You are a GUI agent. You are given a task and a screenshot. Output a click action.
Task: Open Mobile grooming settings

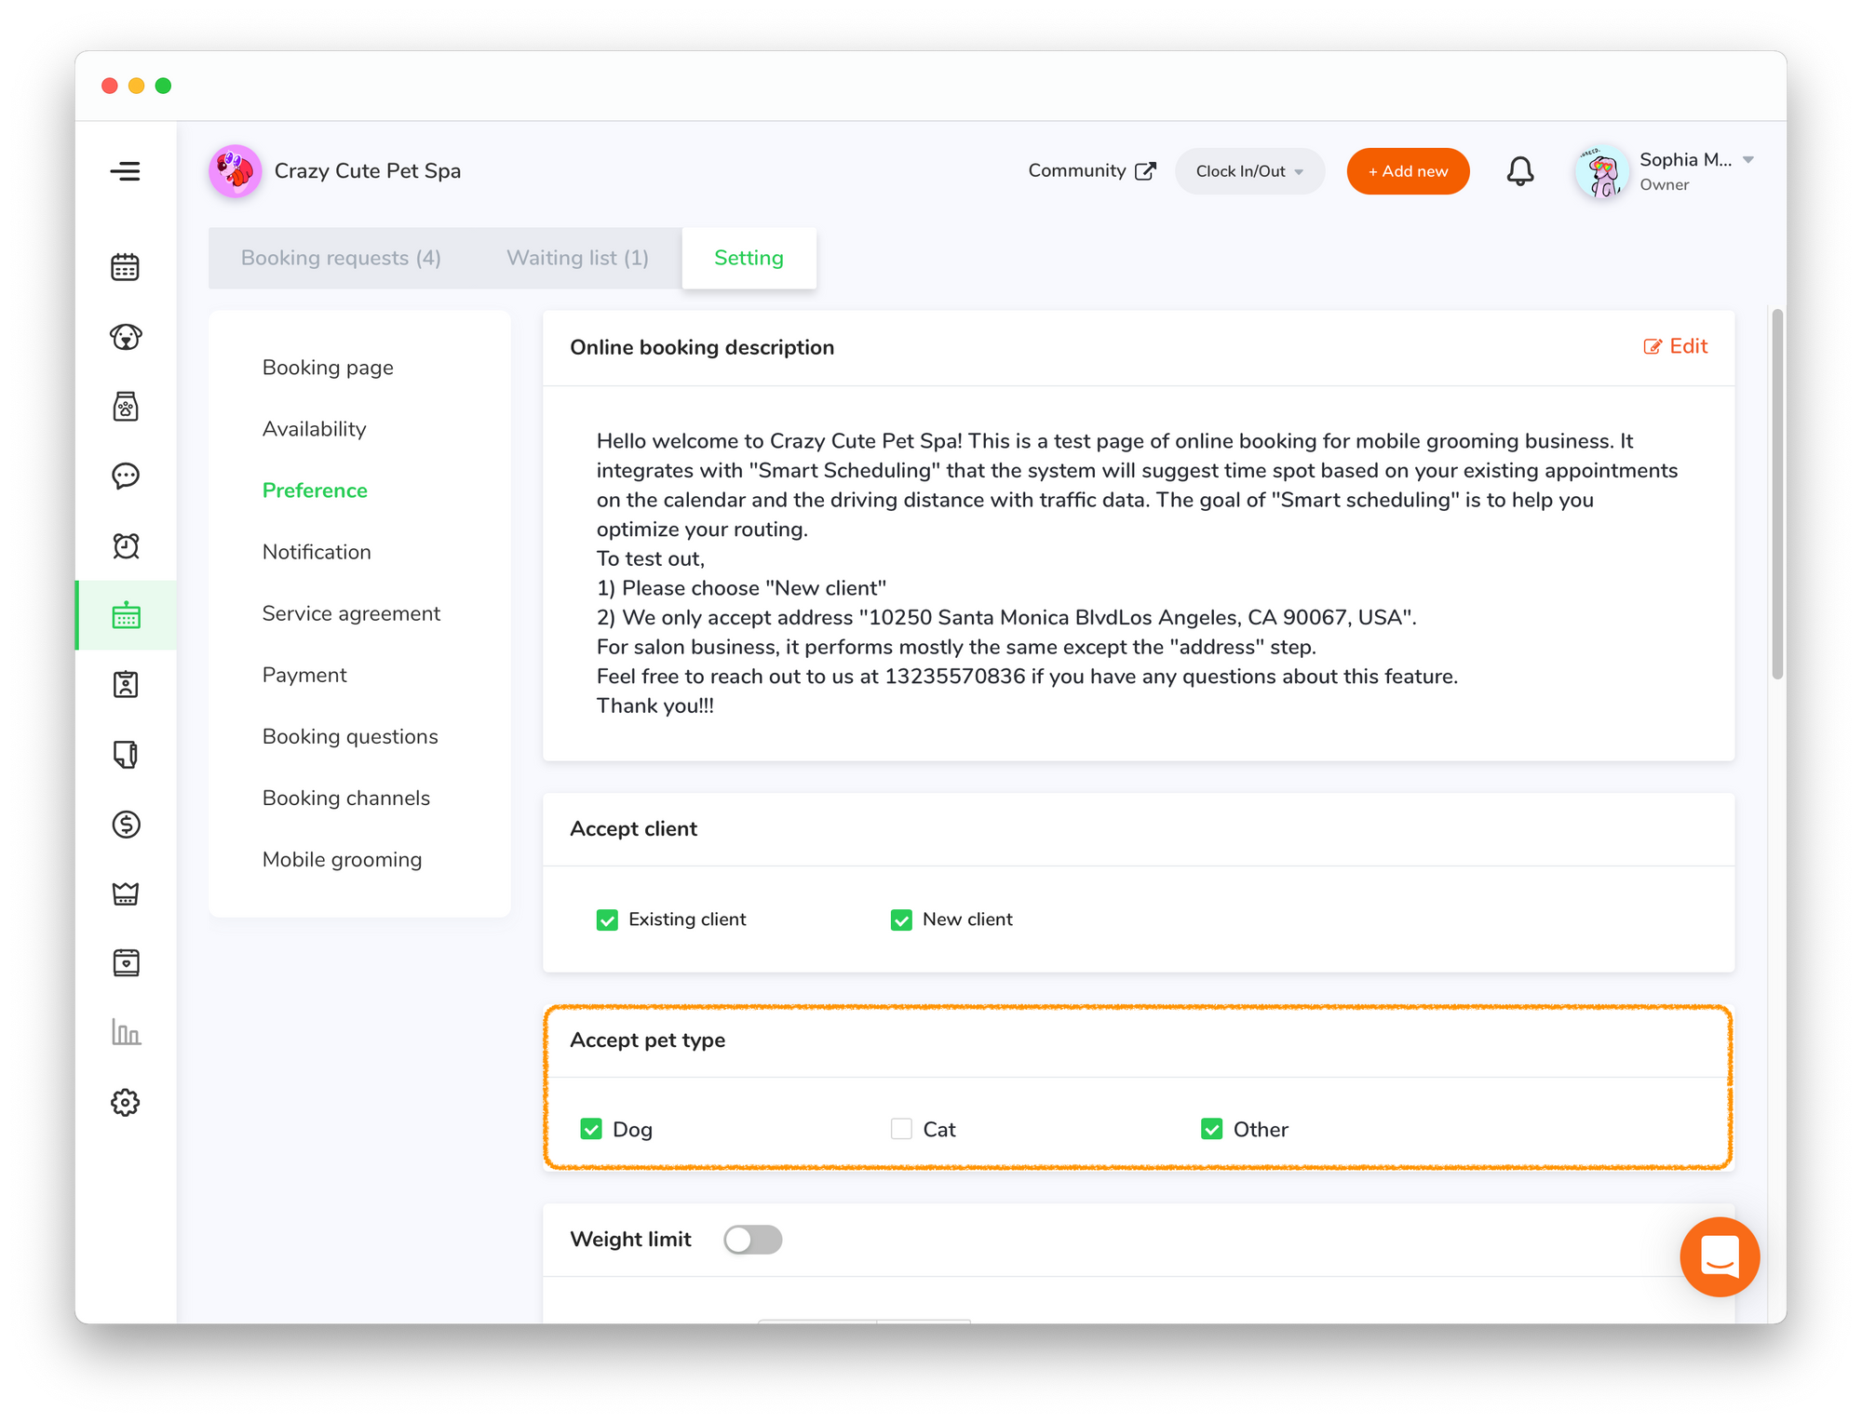[x=342, y=859]
